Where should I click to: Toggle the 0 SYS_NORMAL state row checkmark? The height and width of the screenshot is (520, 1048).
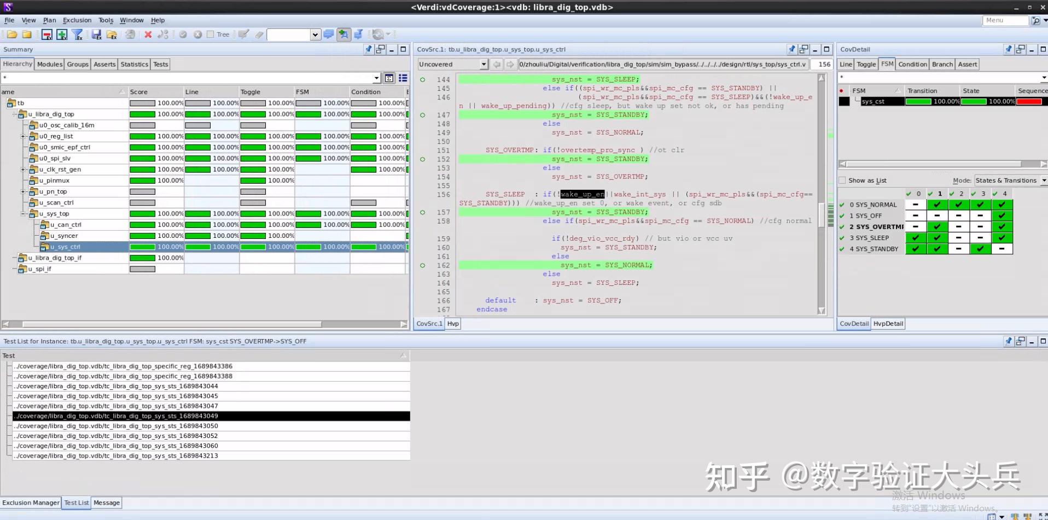tap(842, 205)
